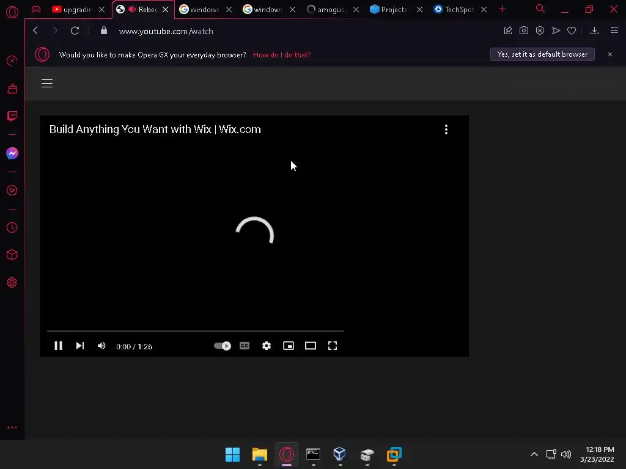
Task: Enter fullscreen video mode
Action: (x=333, y=346)
